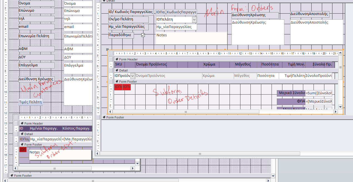Viewport: 353px width, 182px height.
Task: Select the Detail bar in Order list subform
Action: coord(56,134)
